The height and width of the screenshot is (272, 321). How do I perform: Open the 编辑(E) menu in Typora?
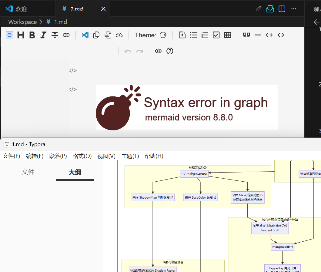pos(35,156)
